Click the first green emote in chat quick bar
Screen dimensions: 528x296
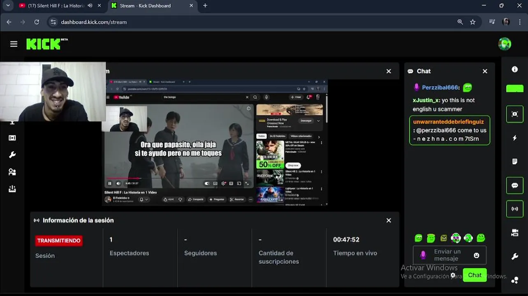419,238
